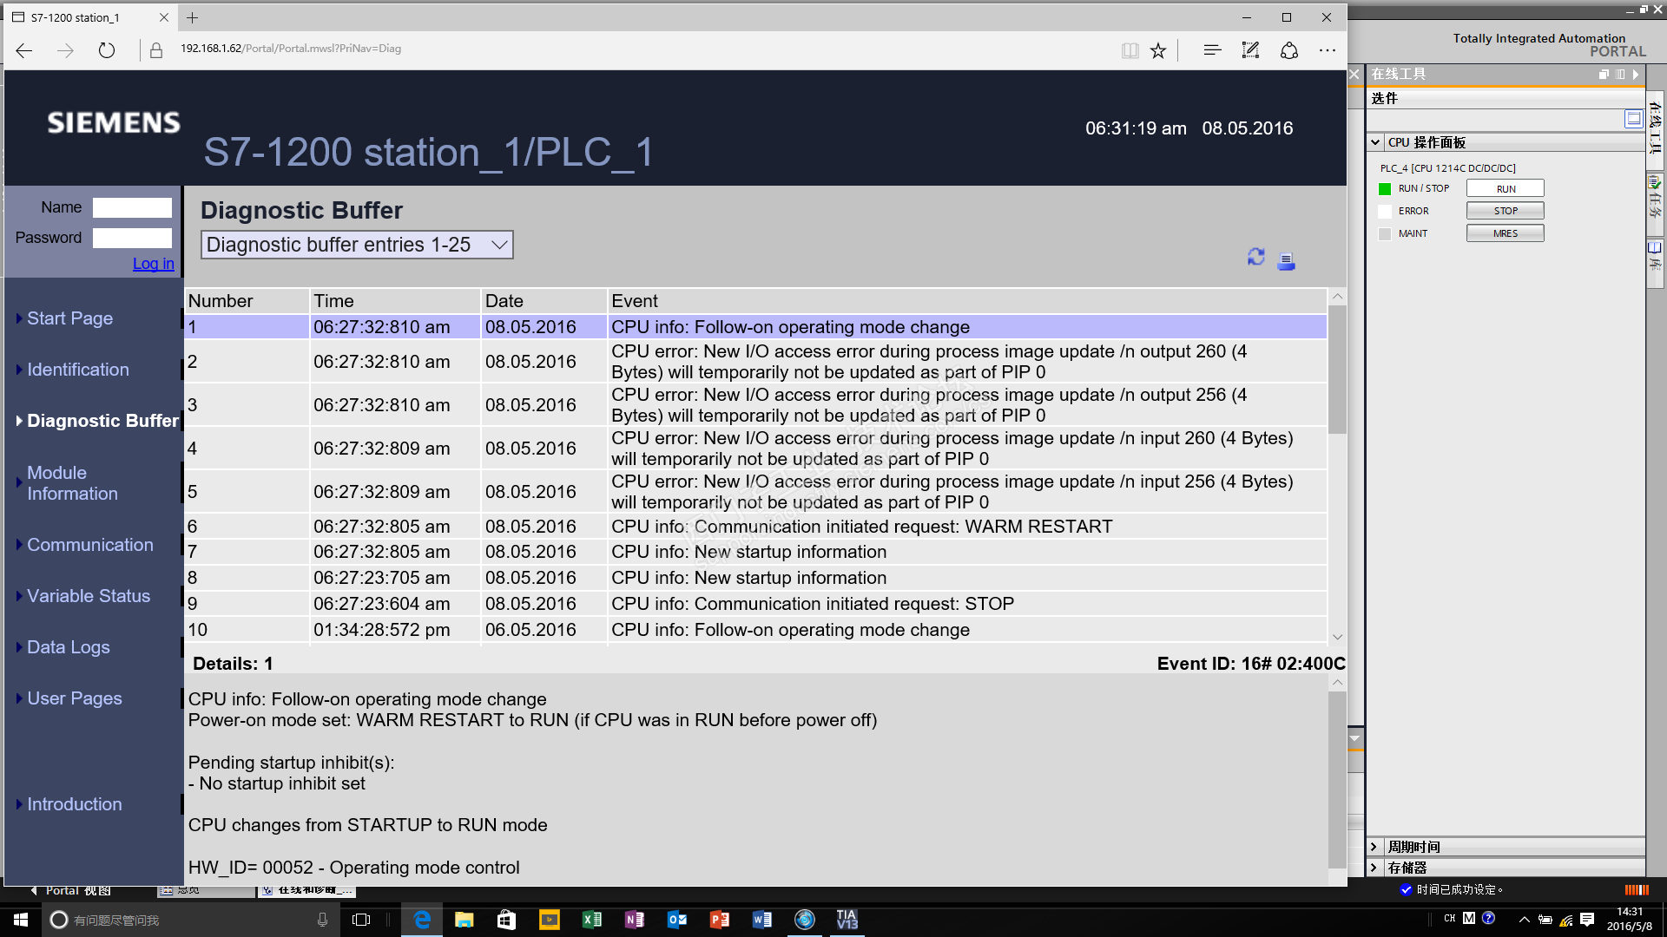This screenshot has height=937, width=1667.
Task: Expand the 周期时间 section
Action: point(1374,847)
